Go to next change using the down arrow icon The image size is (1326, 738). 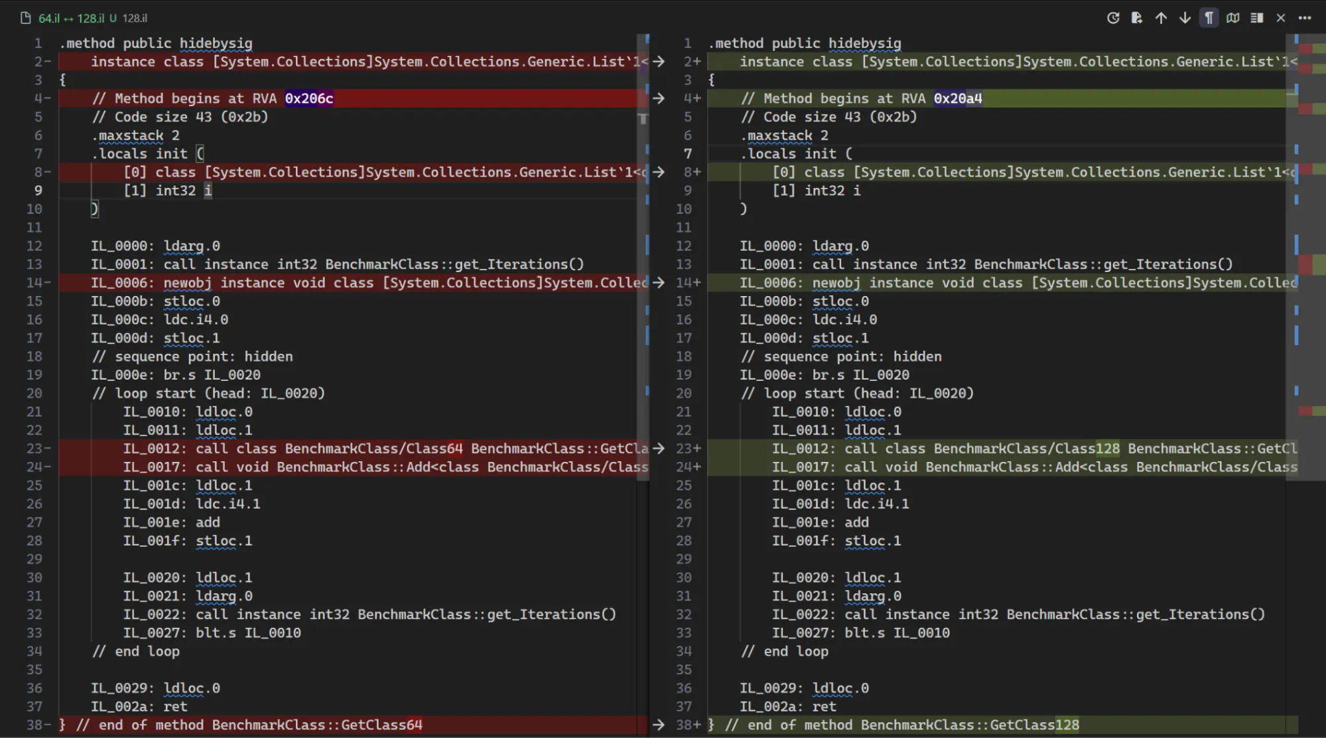tap(1184, 18)
